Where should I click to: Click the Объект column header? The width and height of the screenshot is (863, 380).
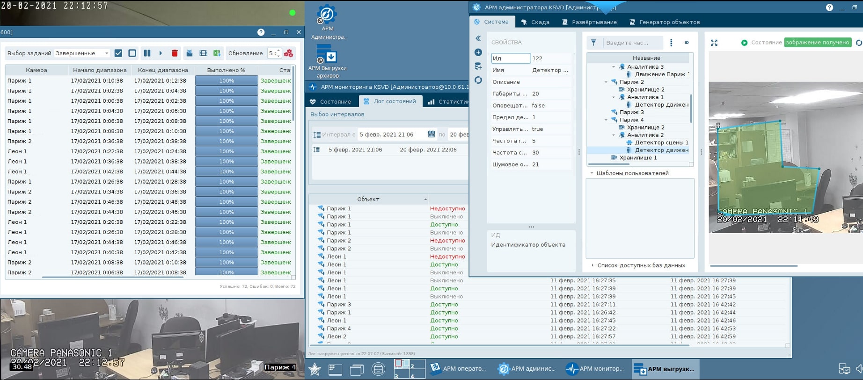(x=368, y=199)
